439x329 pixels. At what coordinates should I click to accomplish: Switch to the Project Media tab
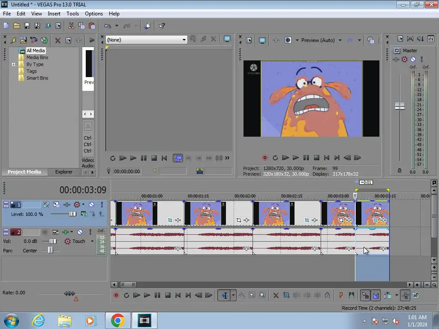[x=24, y=172]
